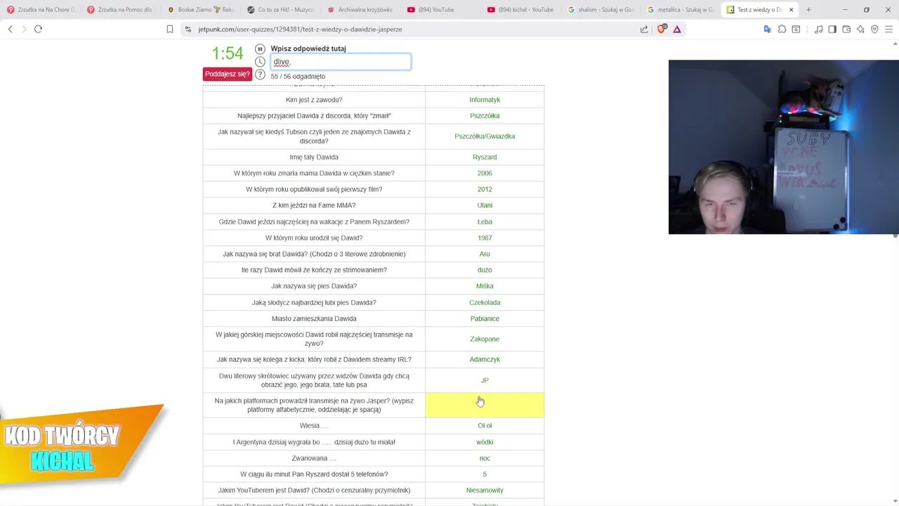899x506 pixels.
Task: Switch to the 'Boskie Ziarno' tab
Action: [202, 10]
